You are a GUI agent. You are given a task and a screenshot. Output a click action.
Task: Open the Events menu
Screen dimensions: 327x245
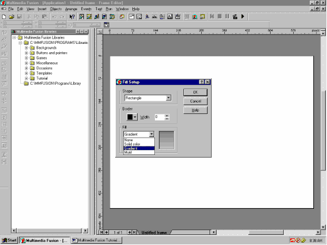click(x=86, y=9)
